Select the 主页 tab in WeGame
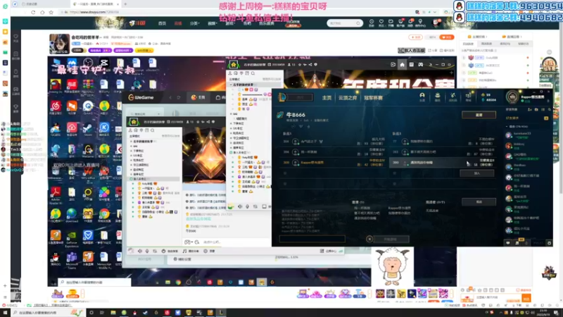 pos(198,97)
